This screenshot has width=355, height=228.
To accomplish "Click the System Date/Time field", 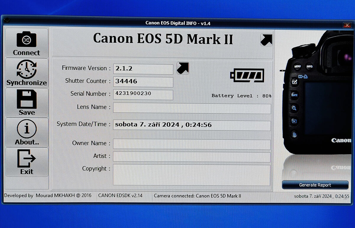I will pos(192,126).
